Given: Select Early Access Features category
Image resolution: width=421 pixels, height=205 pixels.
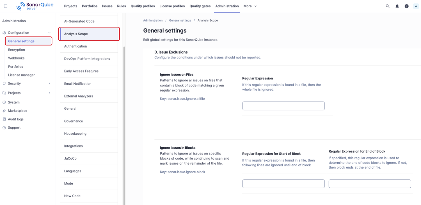Looking at the screenshot, I should 89,71.
